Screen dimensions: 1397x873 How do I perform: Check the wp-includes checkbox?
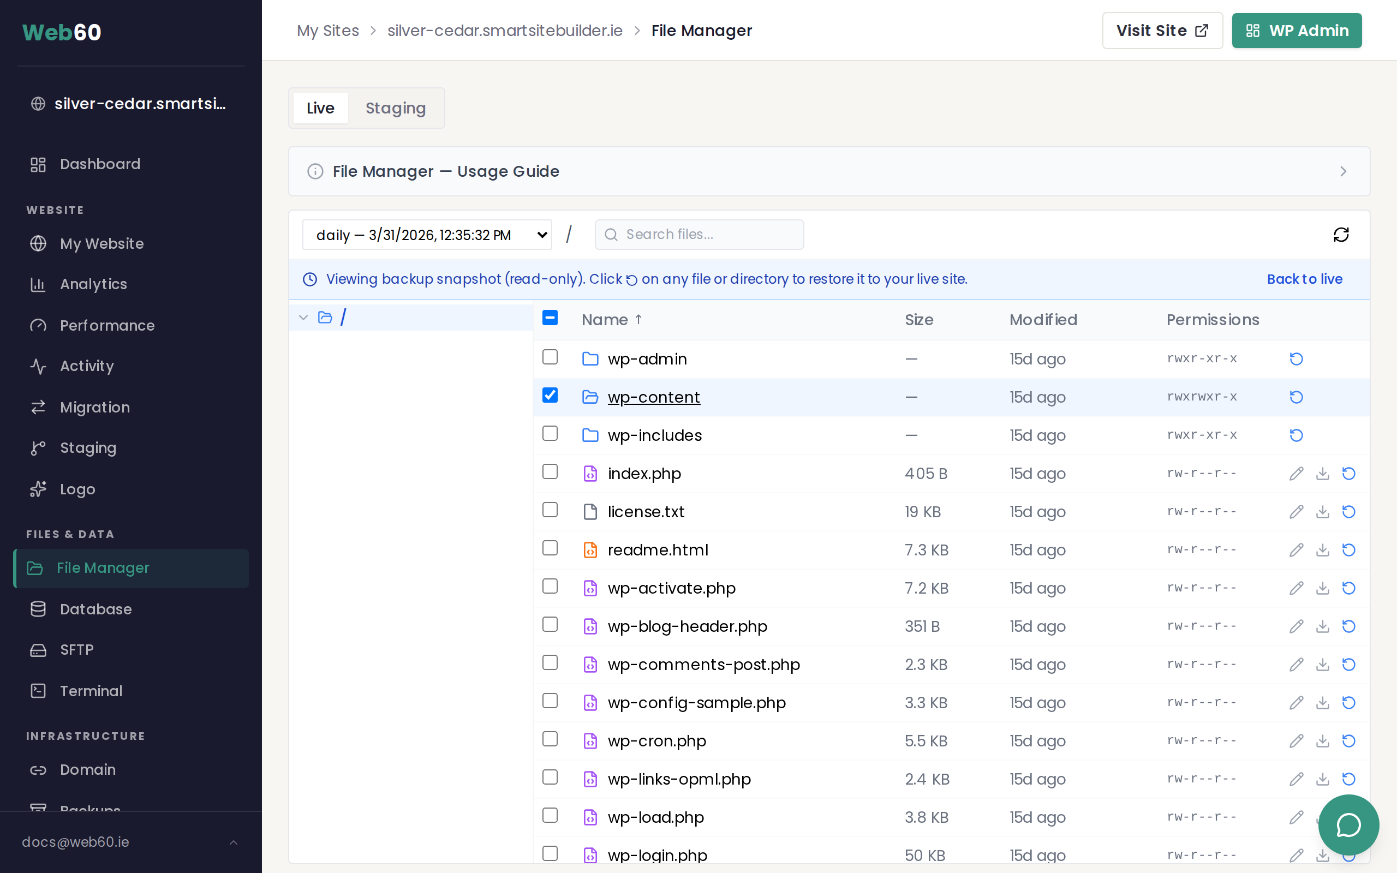[550, 433]
